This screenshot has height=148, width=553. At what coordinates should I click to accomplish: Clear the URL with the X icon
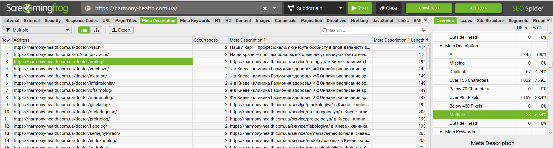(265, 8)
